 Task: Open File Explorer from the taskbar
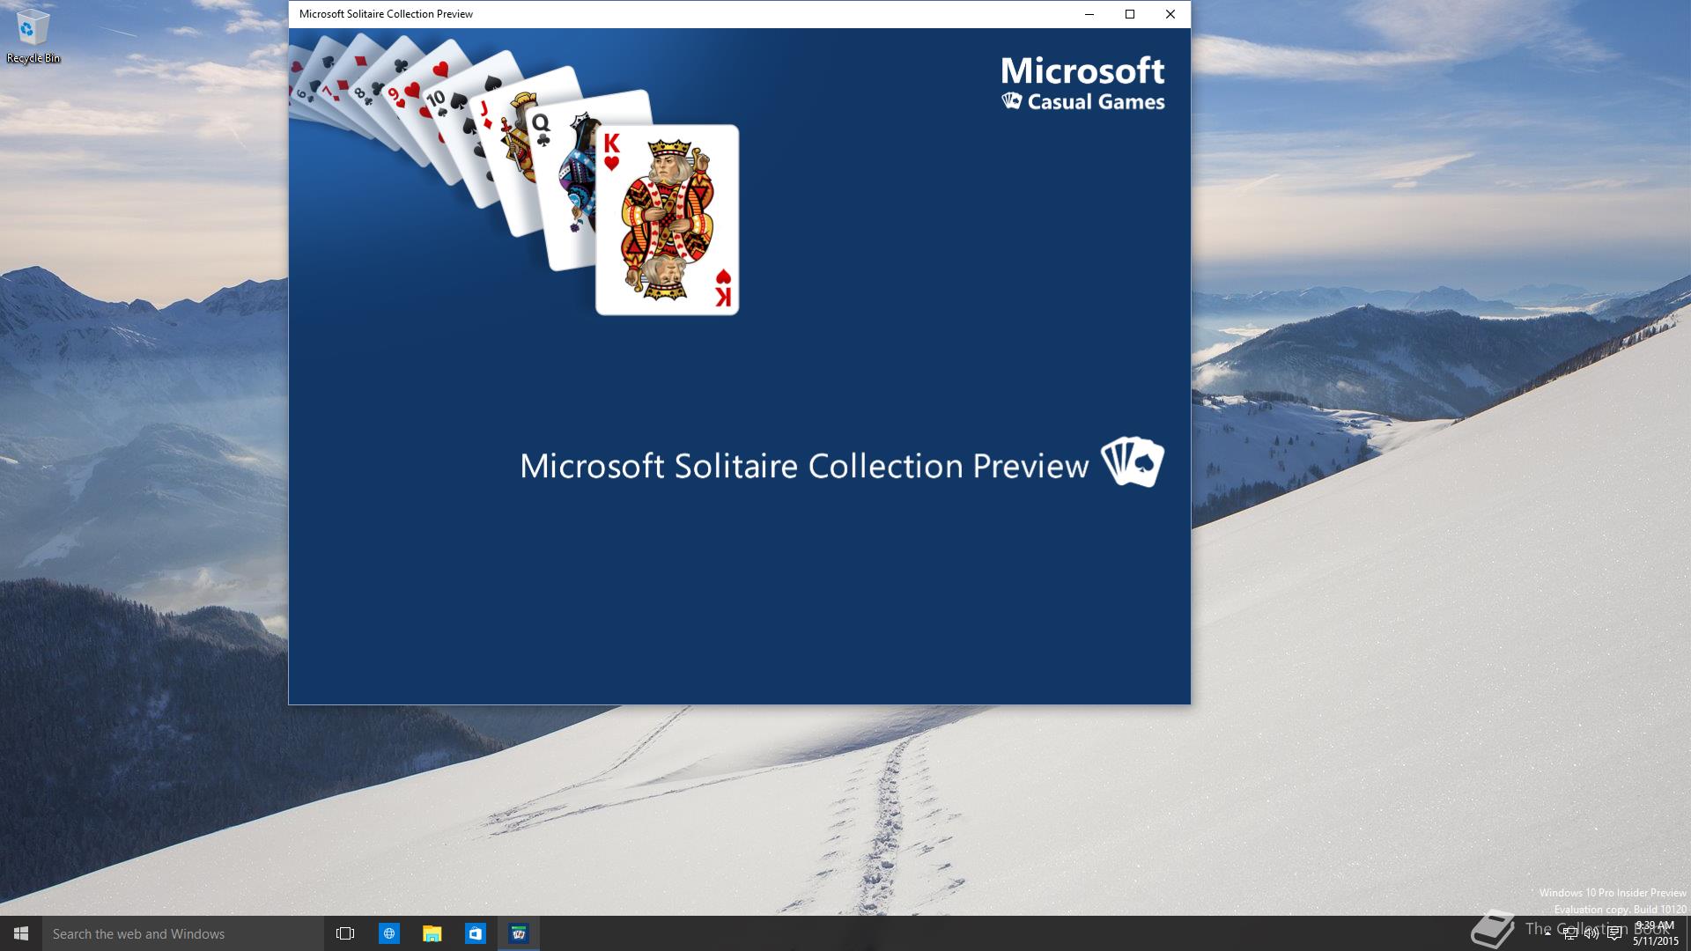(x=432, y=933)
